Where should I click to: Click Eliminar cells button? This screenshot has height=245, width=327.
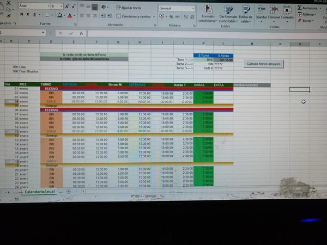pyautogui.click(x=274, y=13)
